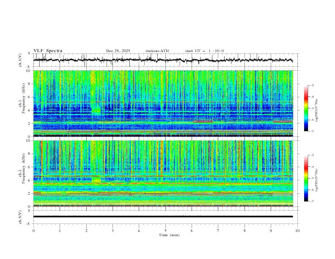This screenshot has width=335, height=259.
Task: Click the '9' tick on time axis
Action: (x=271, y=231)
